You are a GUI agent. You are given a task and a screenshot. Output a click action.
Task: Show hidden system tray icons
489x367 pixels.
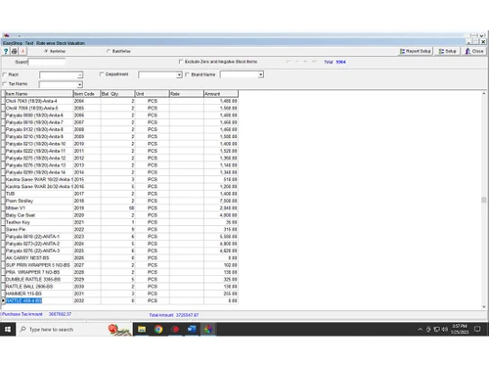pos(420,330)
